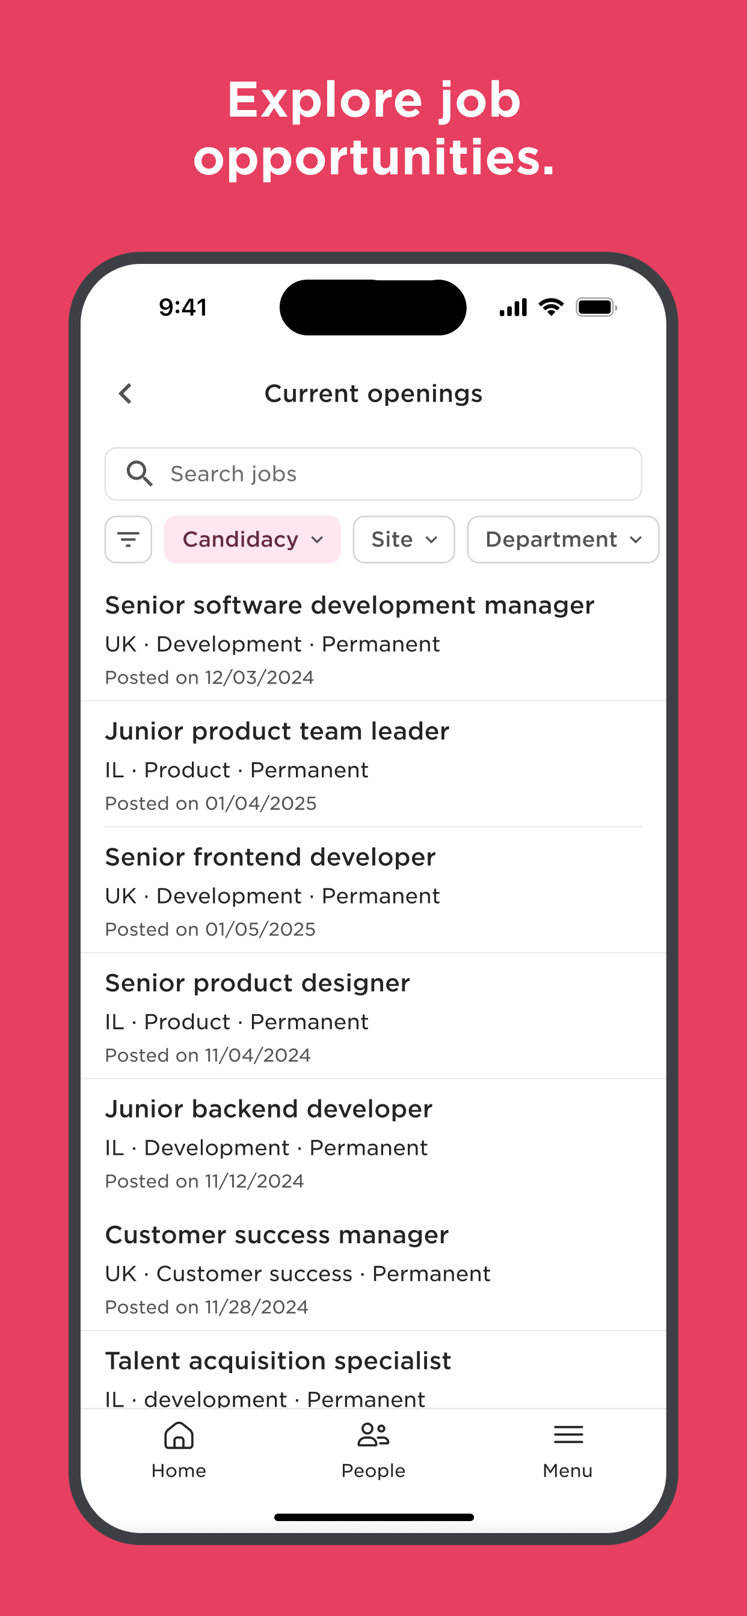747x1616 pixels.
Task: Tap the Wi-Fi status icon
Action: point(551,307)
